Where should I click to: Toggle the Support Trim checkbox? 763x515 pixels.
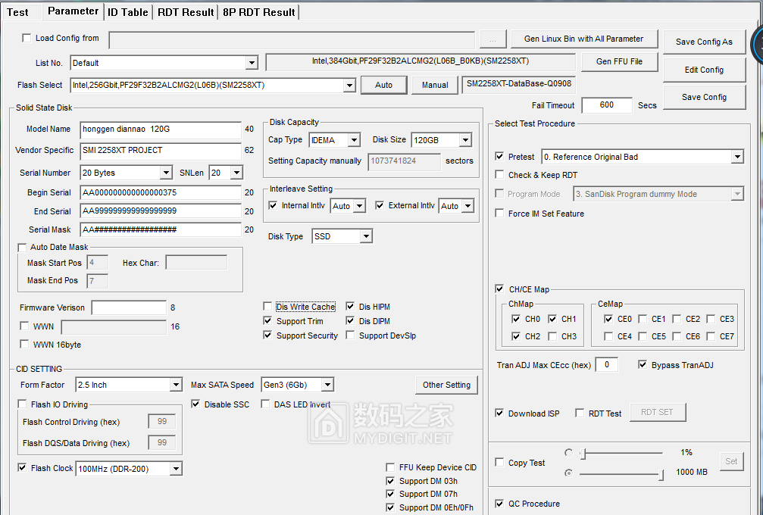(267, 321)
